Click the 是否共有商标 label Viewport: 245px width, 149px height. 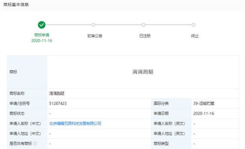pos(21,143)
